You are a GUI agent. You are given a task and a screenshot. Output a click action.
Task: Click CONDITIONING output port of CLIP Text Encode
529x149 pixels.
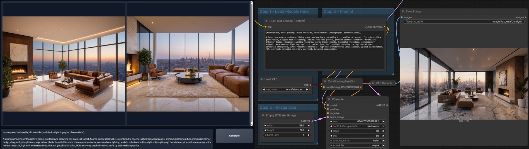point(385,27)
